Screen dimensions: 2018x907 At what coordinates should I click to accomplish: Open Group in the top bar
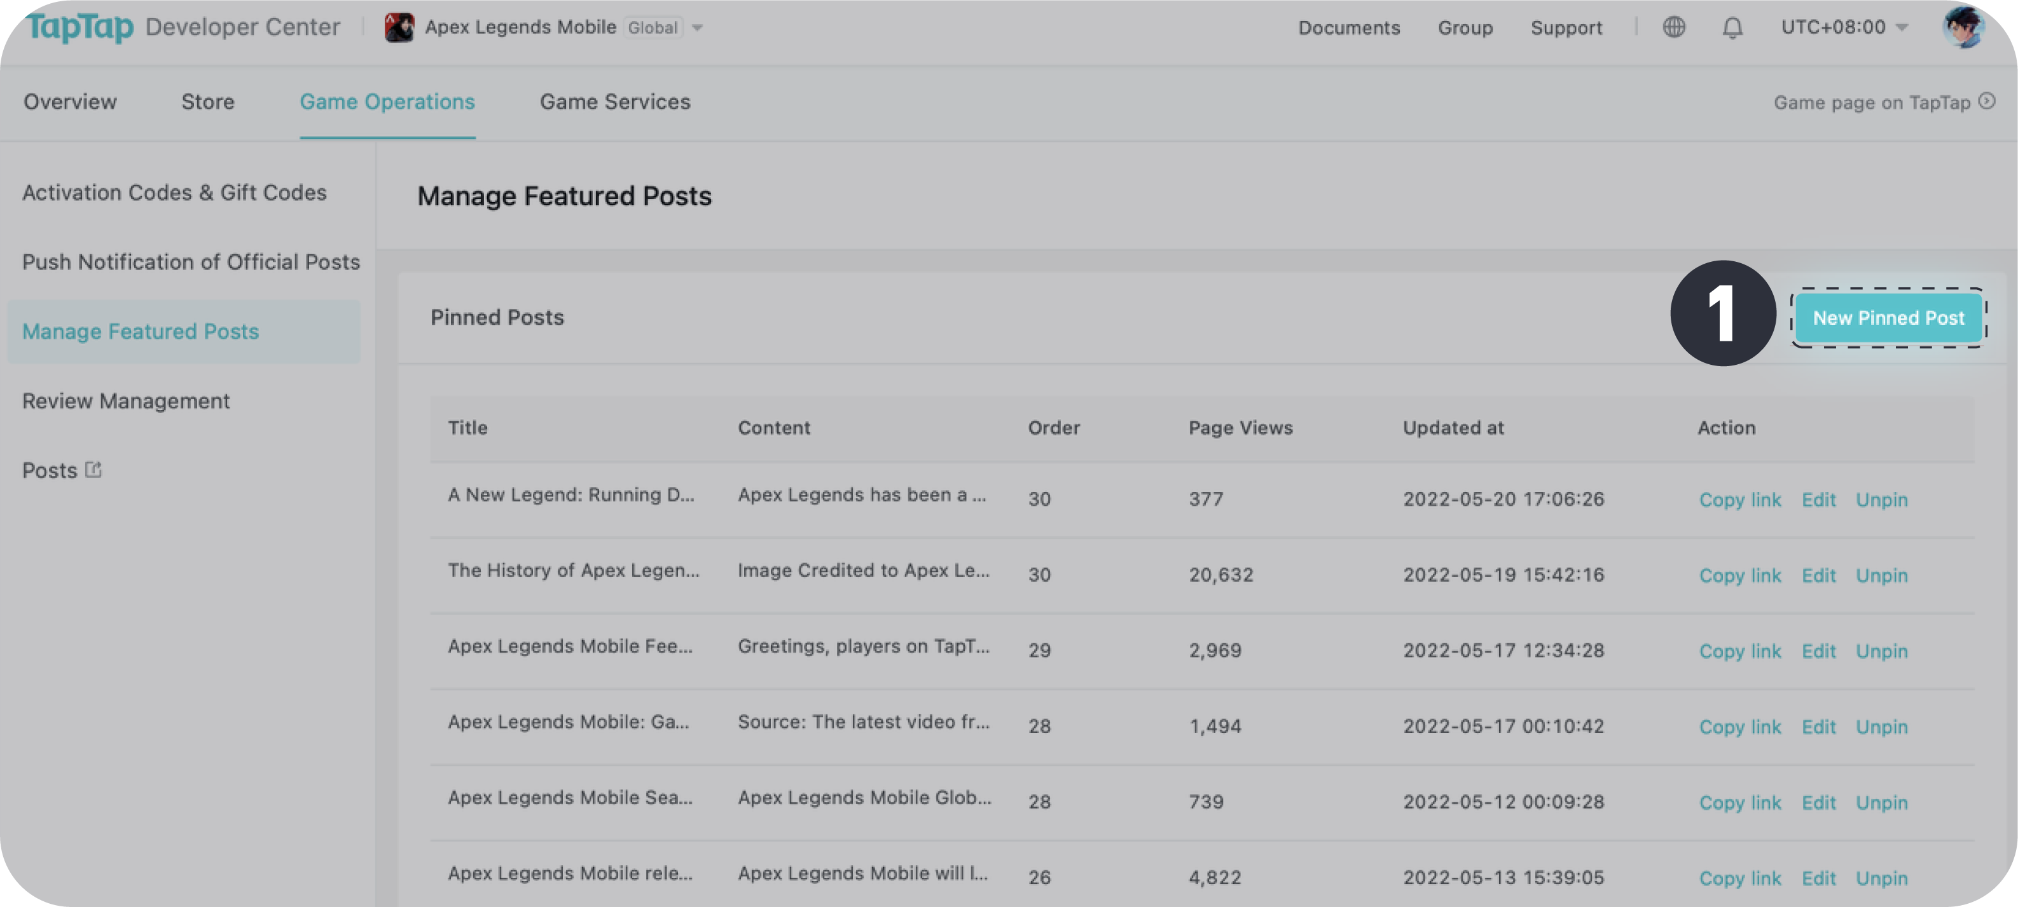(x=1465, y=27)
